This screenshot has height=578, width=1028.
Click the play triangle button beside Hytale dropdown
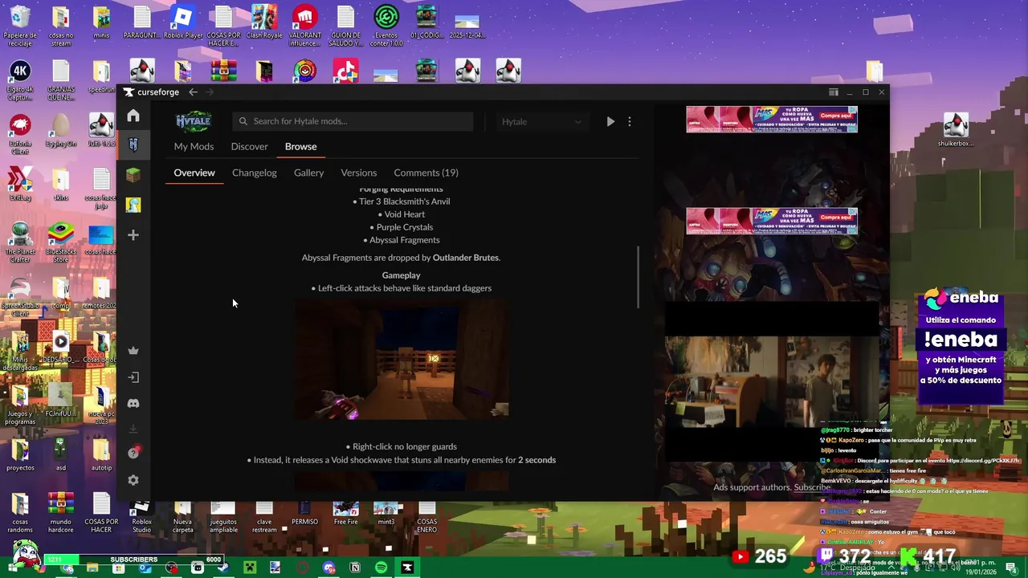coord(610,121)
